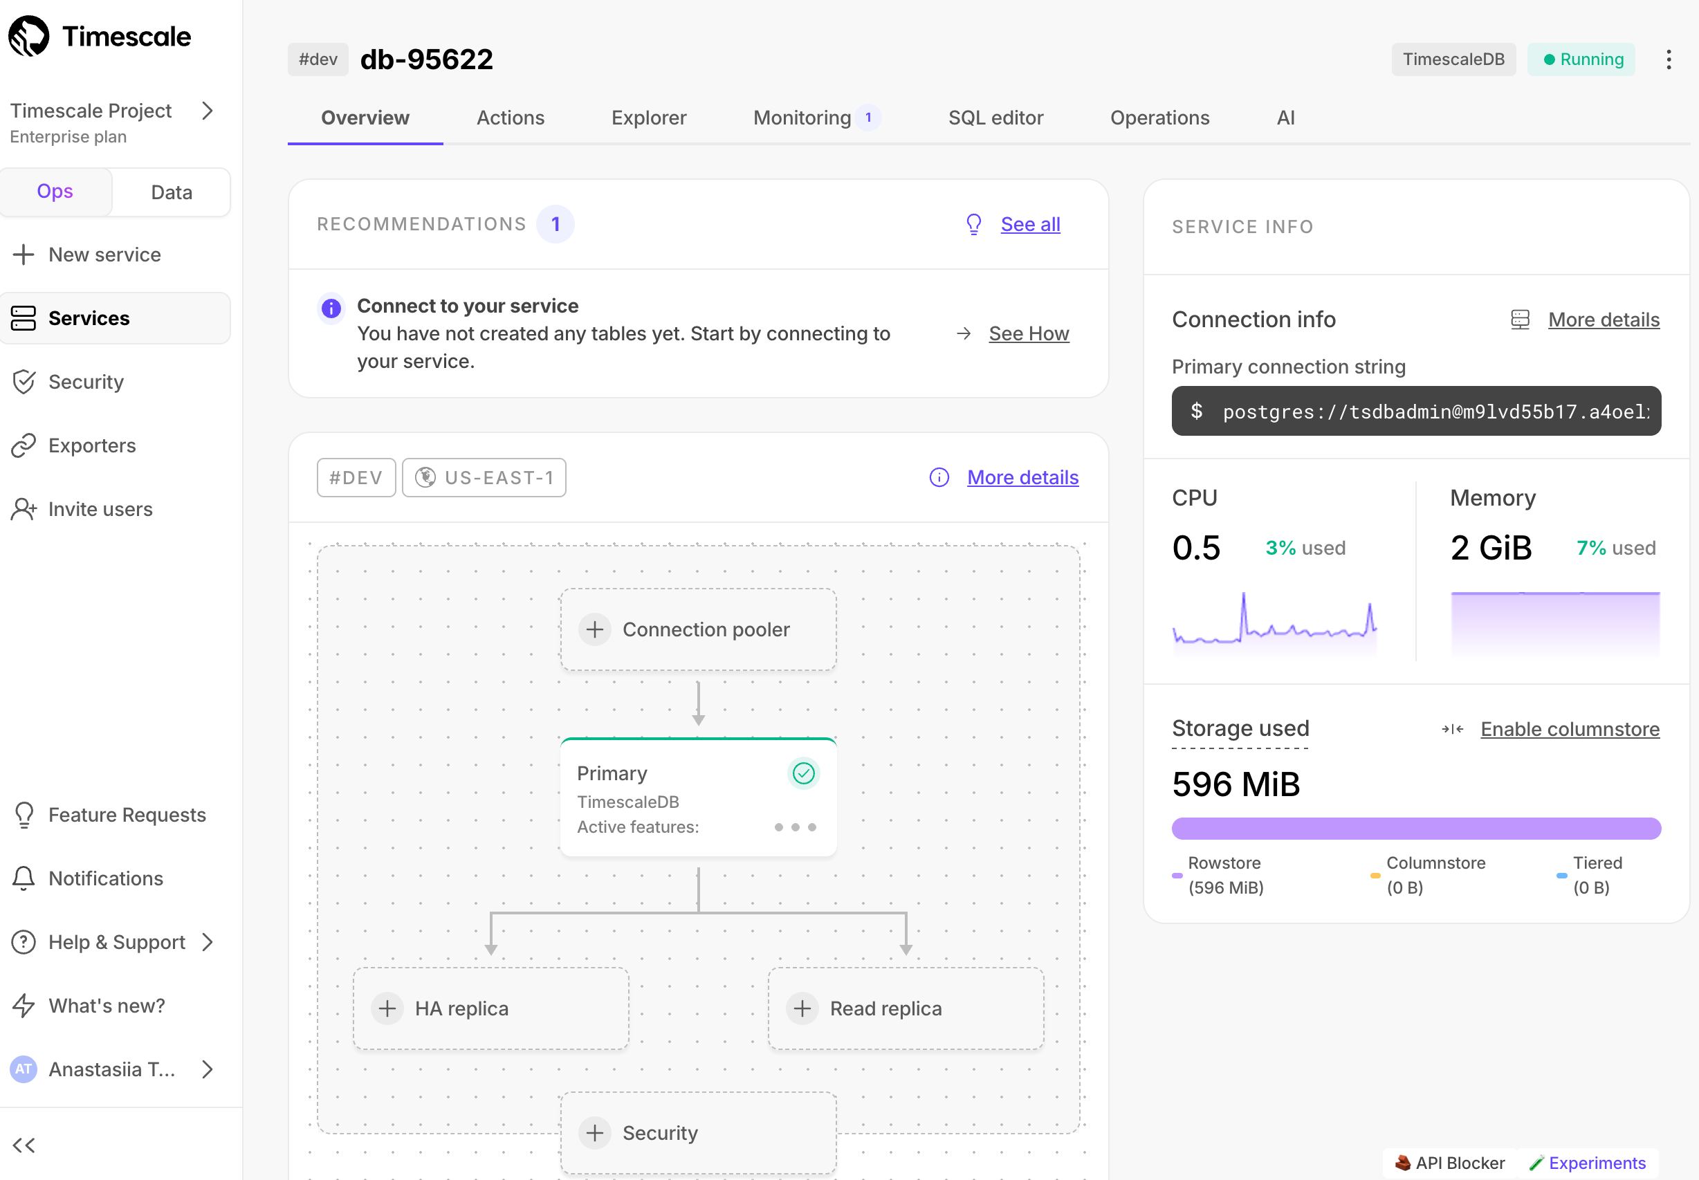Expand the Timescale Project selector chevron

click(x=208, y=111)
